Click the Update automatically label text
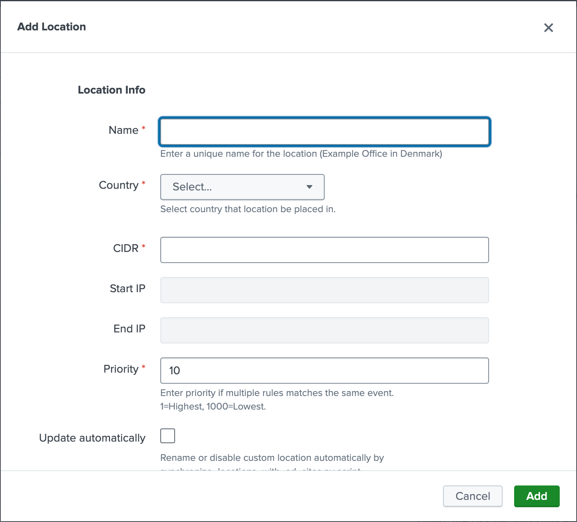Viewport: 577px width, 522px height. pos(92,438)
